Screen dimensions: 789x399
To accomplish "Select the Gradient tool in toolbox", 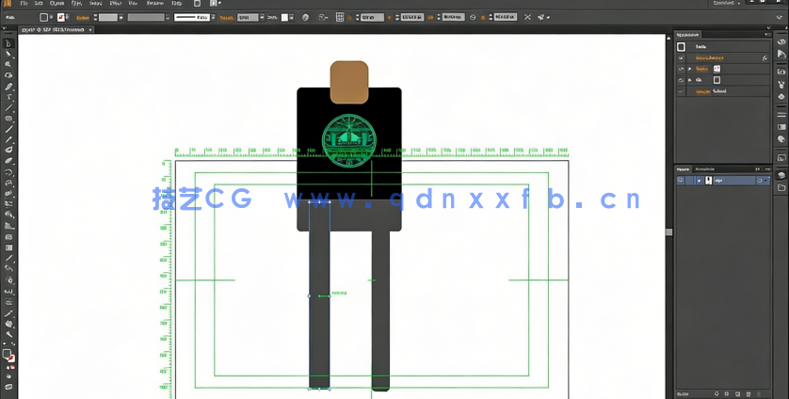I will pyautogui.click(x=8, y=247).
